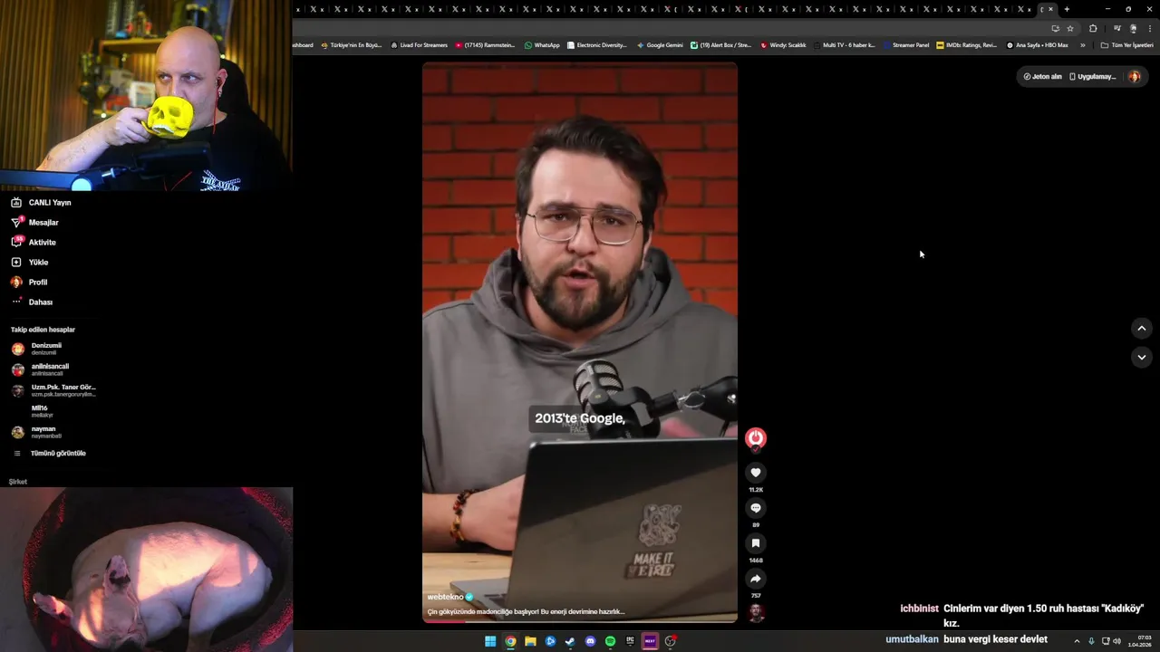Show hidden system tray icons
Viewport: 1160px width, 652px height.
pyautogui.click(x=1077, y=641)
